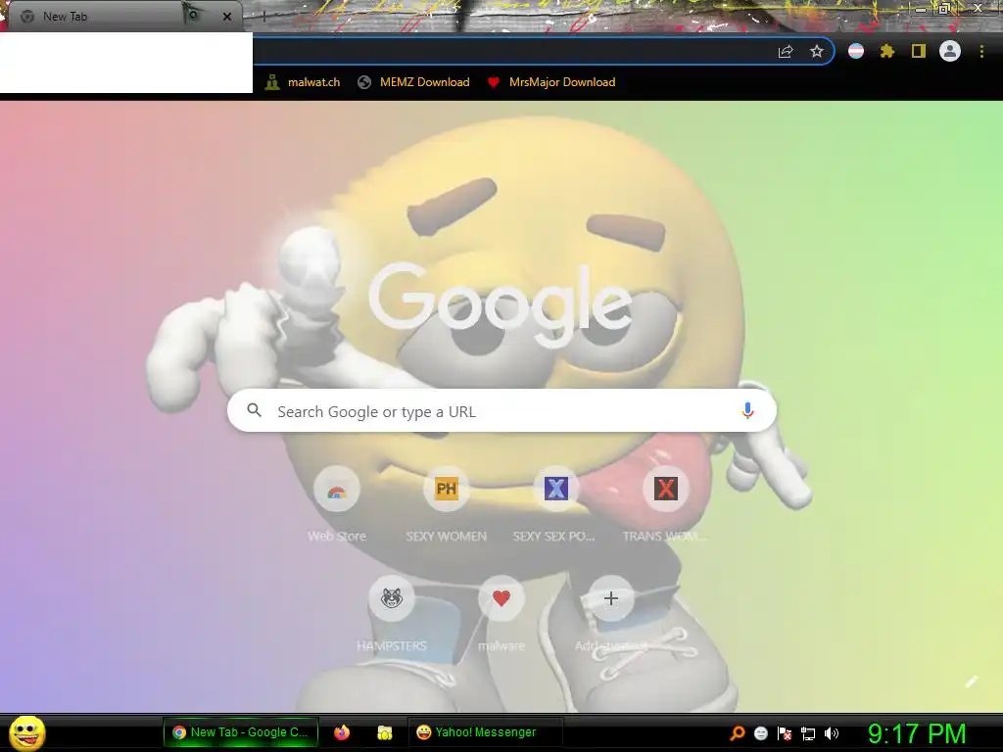Image resolution: width=1003 pixels, height=752 pixels.
Task: Click the Add shortcut plus tile
Action: (611, 615)
